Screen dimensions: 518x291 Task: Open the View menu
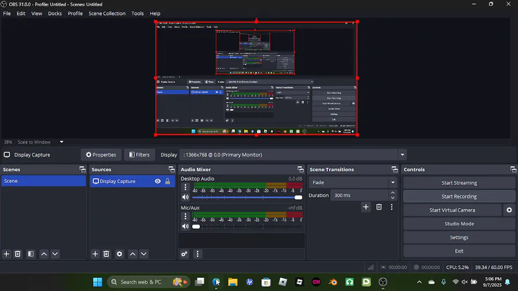37,14
